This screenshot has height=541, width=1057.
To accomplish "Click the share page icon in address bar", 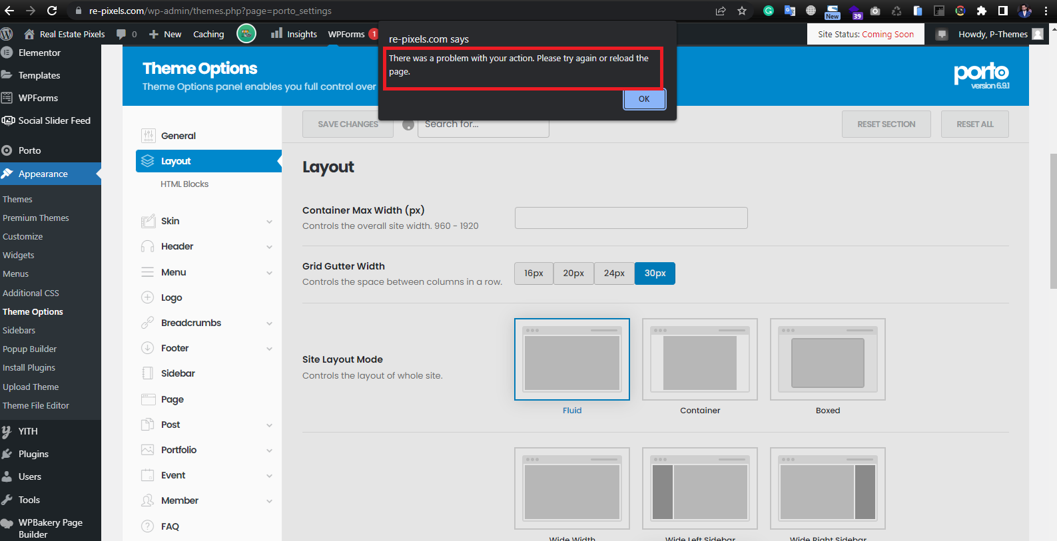I will pos(721,11).
